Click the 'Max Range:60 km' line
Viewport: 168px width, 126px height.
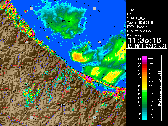tap(141, 35)
